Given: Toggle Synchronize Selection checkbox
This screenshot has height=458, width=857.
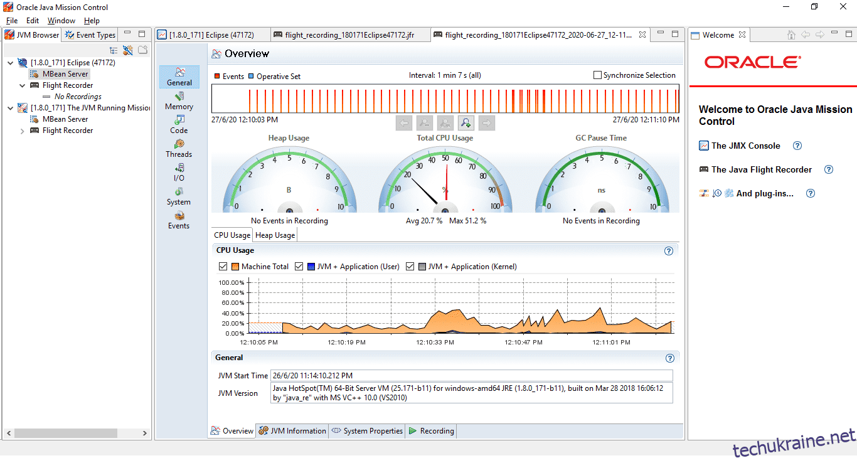Looking at the screenshot, I should [x=597, y=75].
